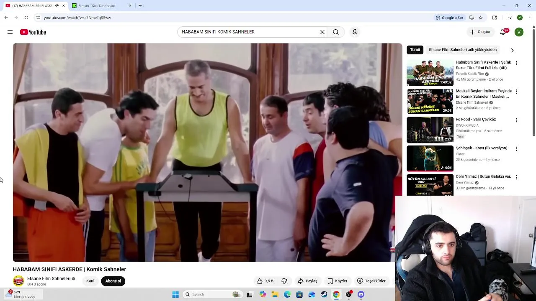Open Discord from taskbar
Screen dimensions: 536x301
click(361, 294)
